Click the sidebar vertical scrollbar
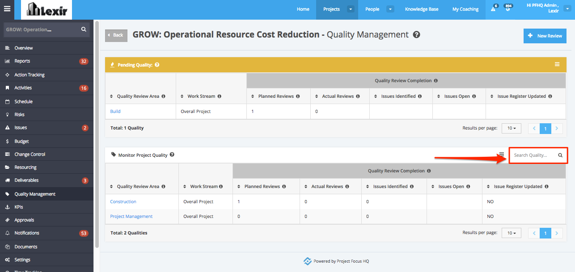This screenshot has height=272, width=575. coord(97,133)
